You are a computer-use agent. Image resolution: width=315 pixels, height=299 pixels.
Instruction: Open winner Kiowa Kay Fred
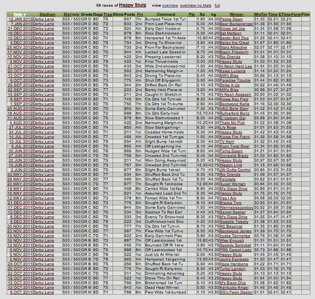tap(234, 99)
